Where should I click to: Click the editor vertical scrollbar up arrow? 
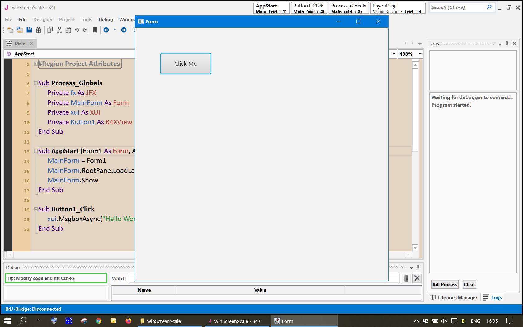(x=415, y=65)
